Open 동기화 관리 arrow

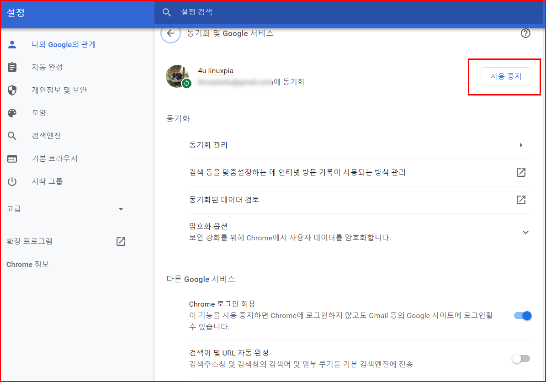[521, 145]
